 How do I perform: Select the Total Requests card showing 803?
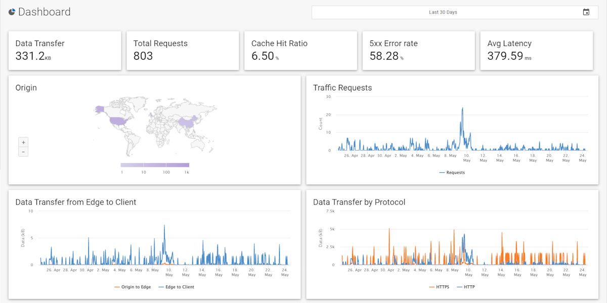[183, 50]
